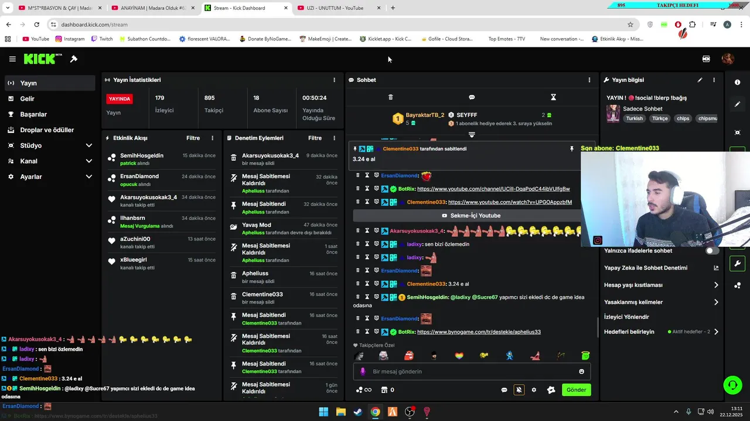Open Hesap yaşı kısıtlaması settings

pos(662,285)
